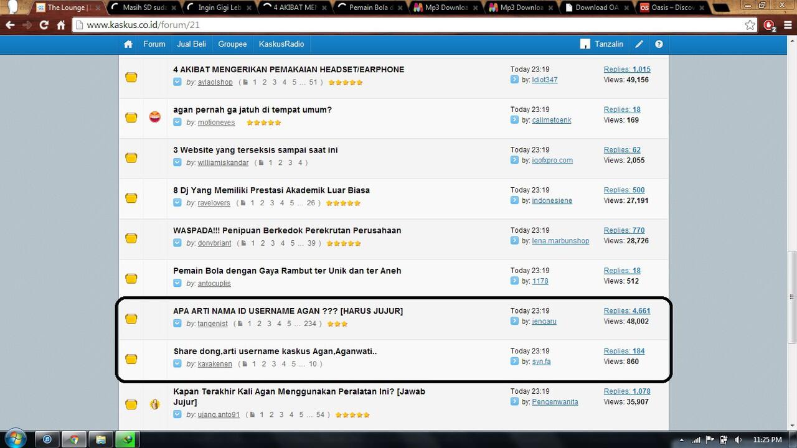
Task: Click the red extension icon in the toolbar
Action: coord(770,26)
